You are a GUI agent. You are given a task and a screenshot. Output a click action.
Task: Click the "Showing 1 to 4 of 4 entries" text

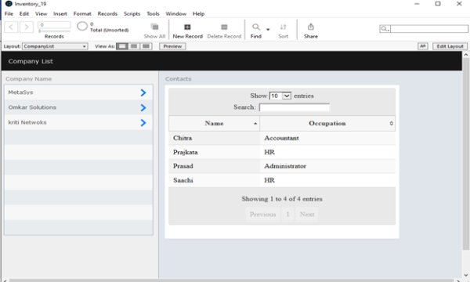[282, 199]
